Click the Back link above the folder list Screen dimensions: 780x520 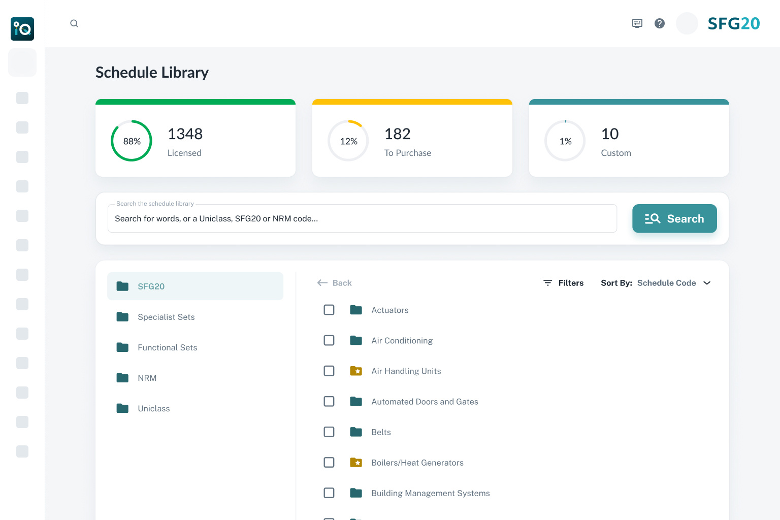334,283
